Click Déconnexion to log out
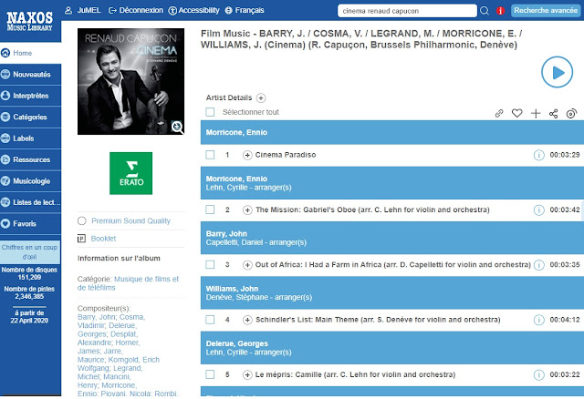584x399 pixels. click(x=136, y=10)
